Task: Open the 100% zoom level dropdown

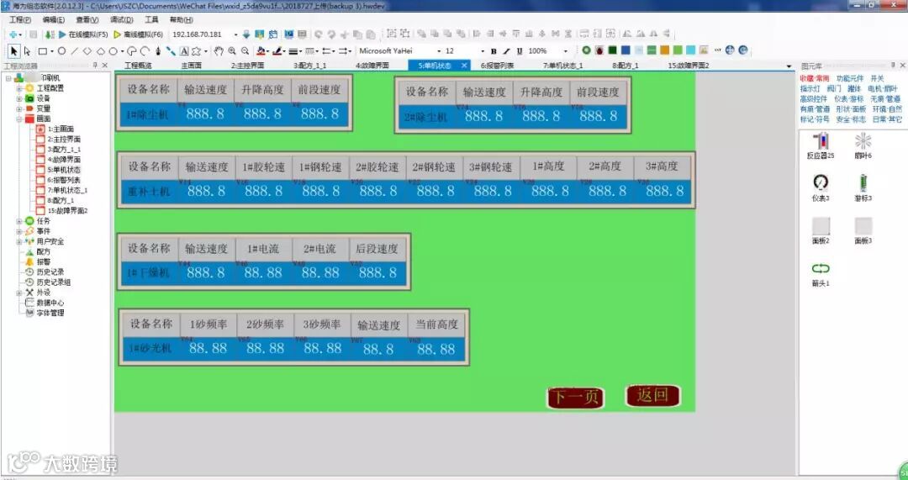Action: click(x=566, y=51)
